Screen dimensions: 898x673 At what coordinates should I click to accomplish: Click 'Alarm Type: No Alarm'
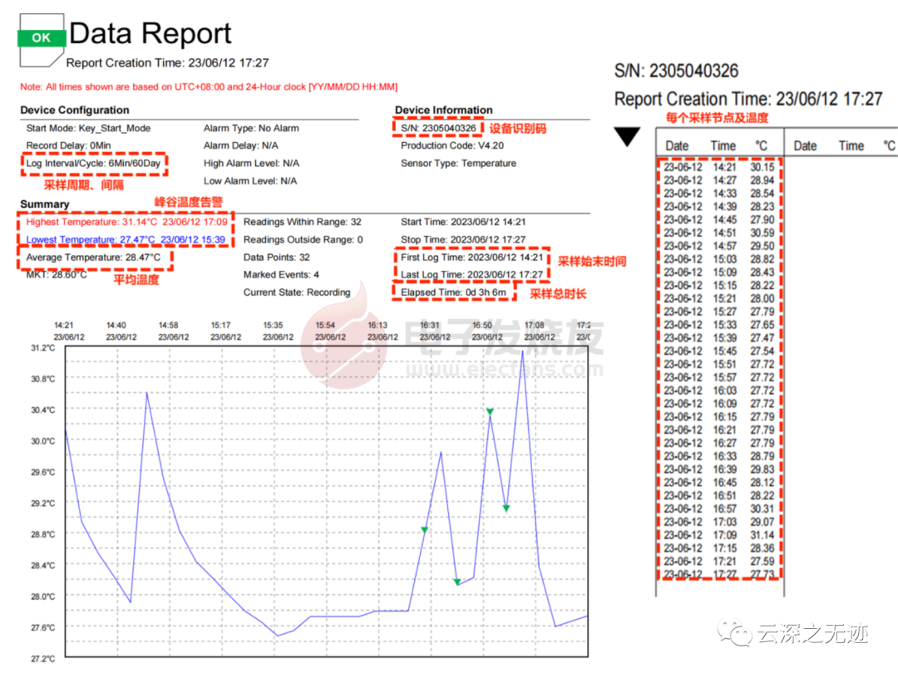(x=251, y=128)
